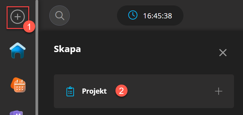243x115 pixels.
Task: Open the blue Home icon in sidebar
Action: point(18,51)
